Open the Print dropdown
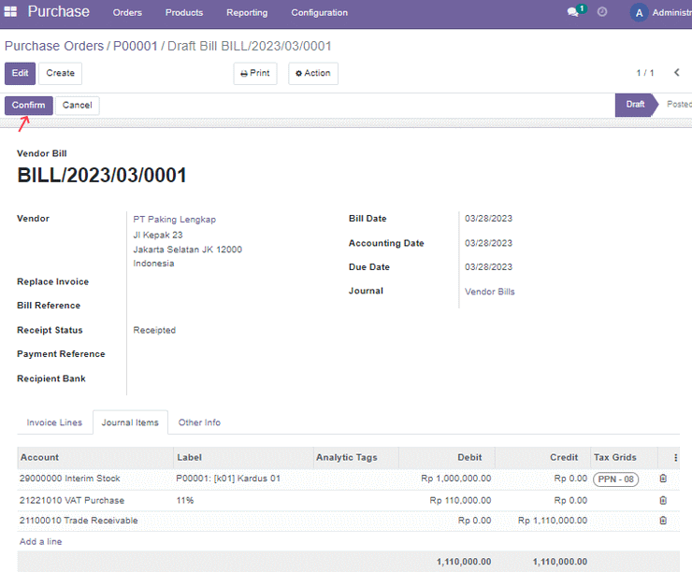The image size is (692, 572). (255, 73)
